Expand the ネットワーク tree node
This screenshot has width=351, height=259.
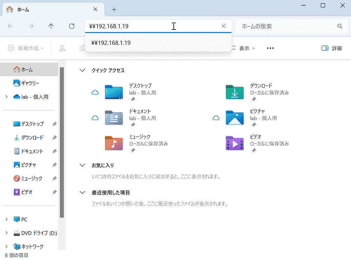[6, 246]
